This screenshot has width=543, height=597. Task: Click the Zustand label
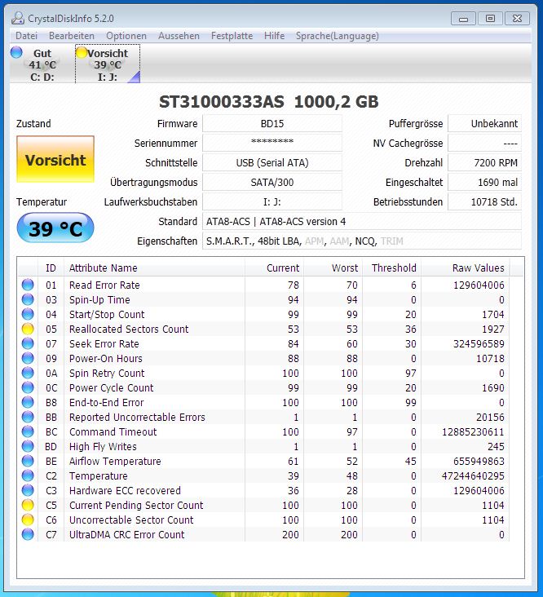point(33,124)
